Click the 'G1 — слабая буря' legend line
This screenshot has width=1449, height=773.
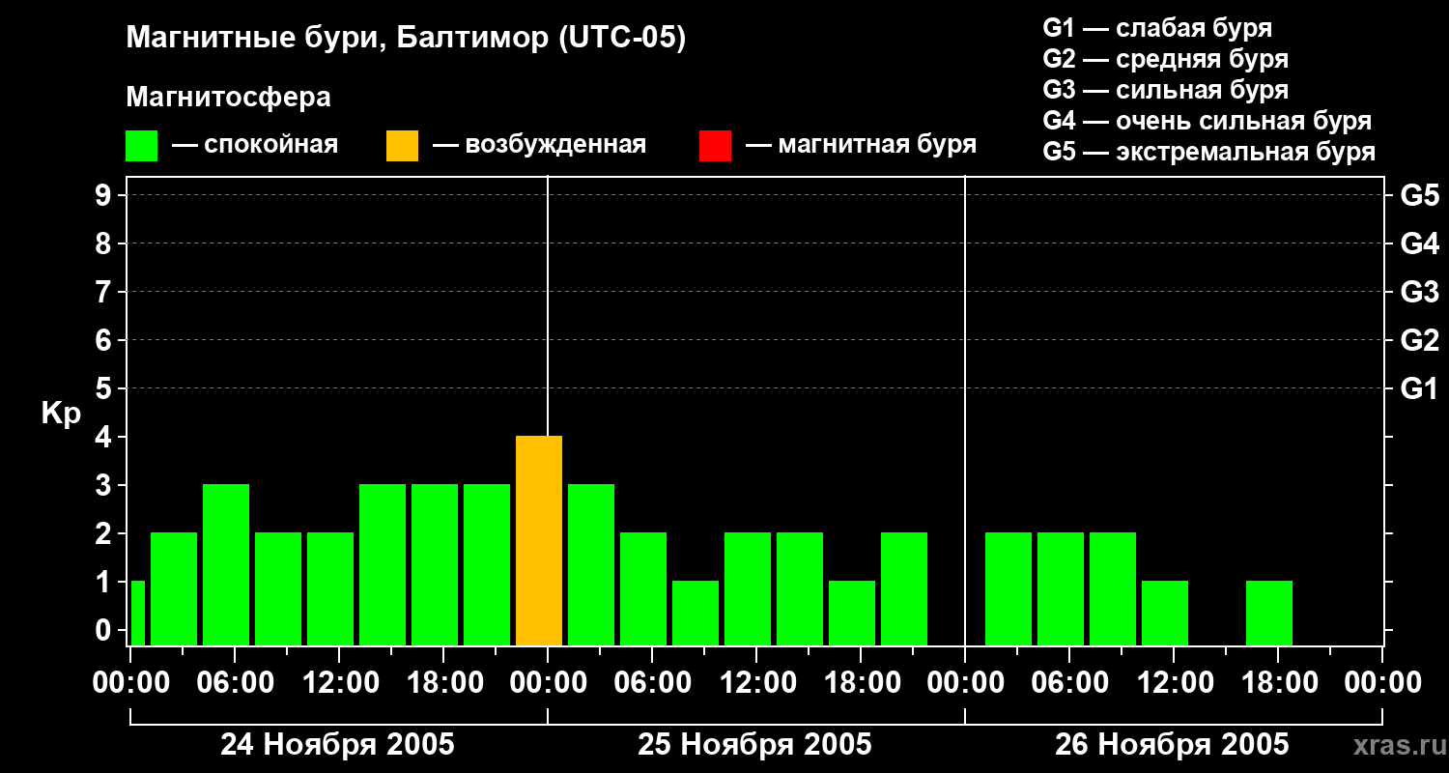pyautogui.click(x=1157, y=28)
